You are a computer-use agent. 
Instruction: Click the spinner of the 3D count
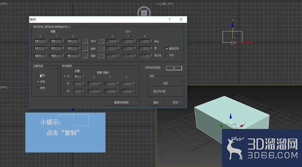click(84, 91)
